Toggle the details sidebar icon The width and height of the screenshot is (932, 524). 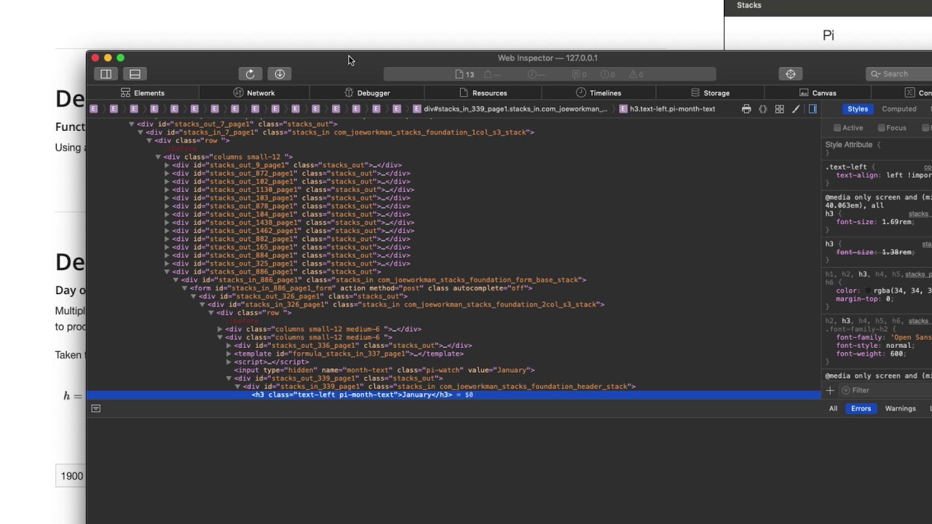pos(813,109)
